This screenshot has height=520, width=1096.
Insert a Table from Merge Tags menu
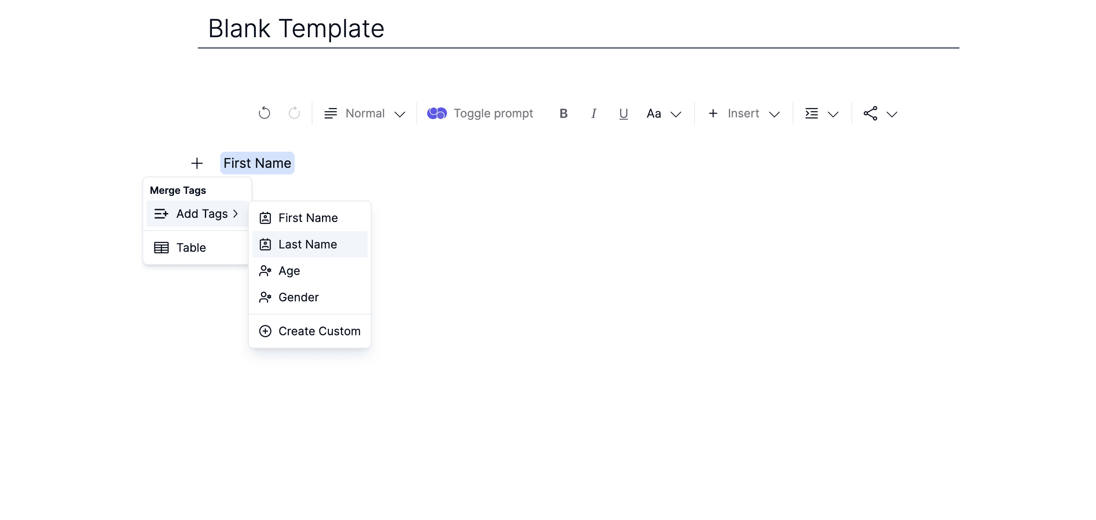point(191,248)
